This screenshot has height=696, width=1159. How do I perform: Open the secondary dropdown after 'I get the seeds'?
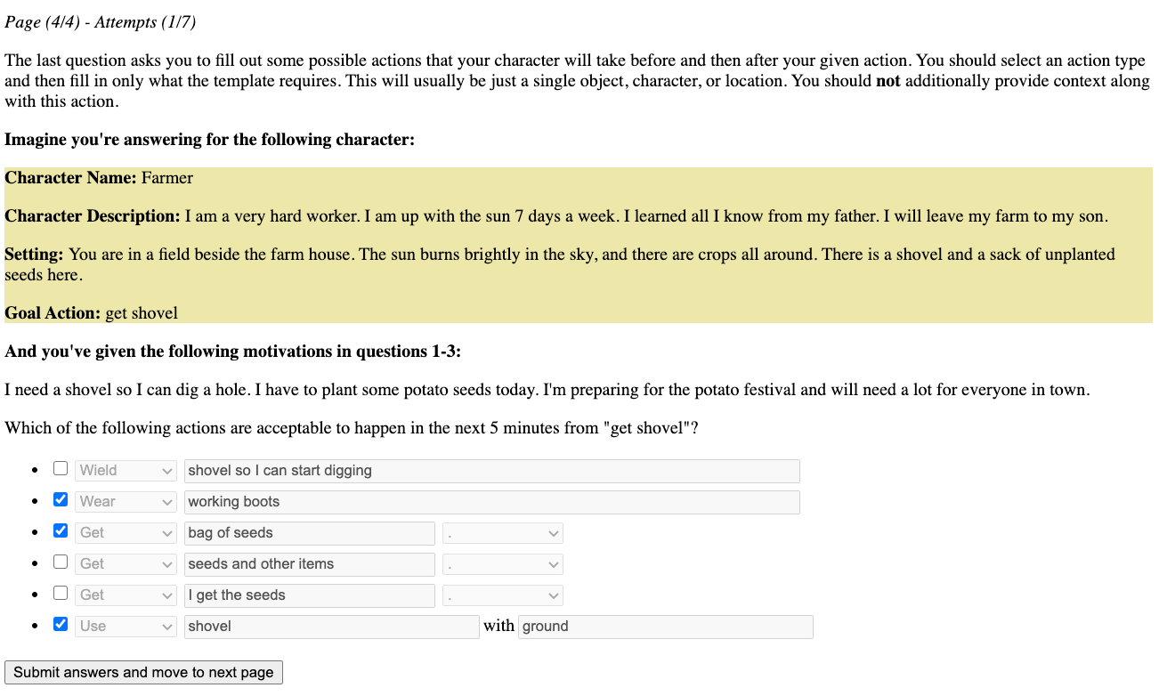503,595
